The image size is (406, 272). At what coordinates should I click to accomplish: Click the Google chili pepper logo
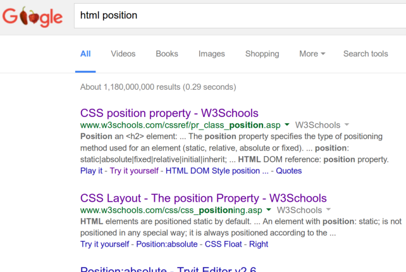point(32,17)
